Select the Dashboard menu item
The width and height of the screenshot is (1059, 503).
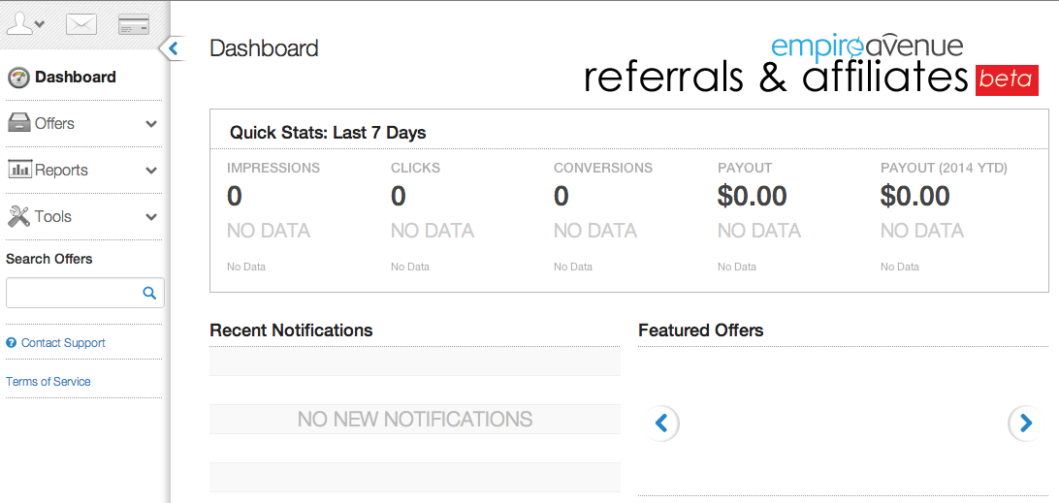click(75, 78)
